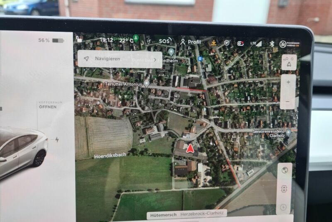Tap the green Spielplatz tree marker
This screenshot has width=332, height=222.
tap(136, 38)
